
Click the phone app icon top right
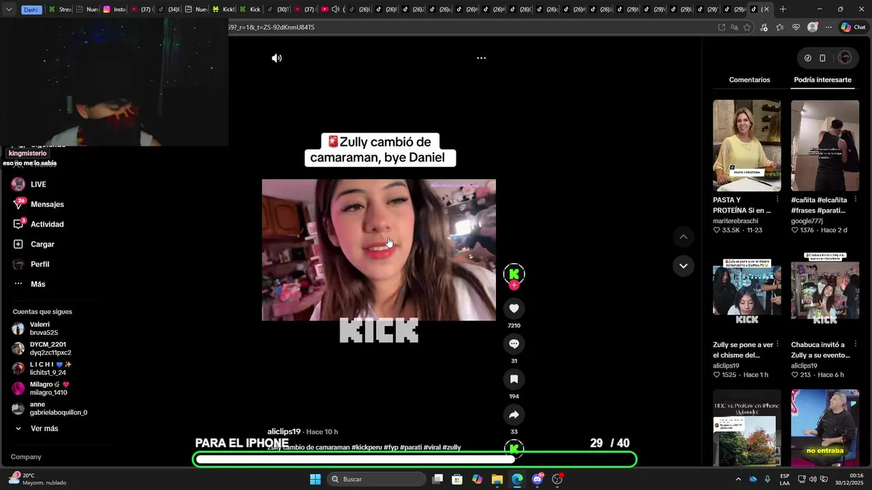point(822,58)
